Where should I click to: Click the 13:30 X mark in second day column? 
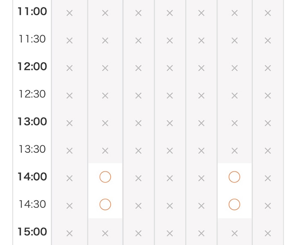[105, 151]
